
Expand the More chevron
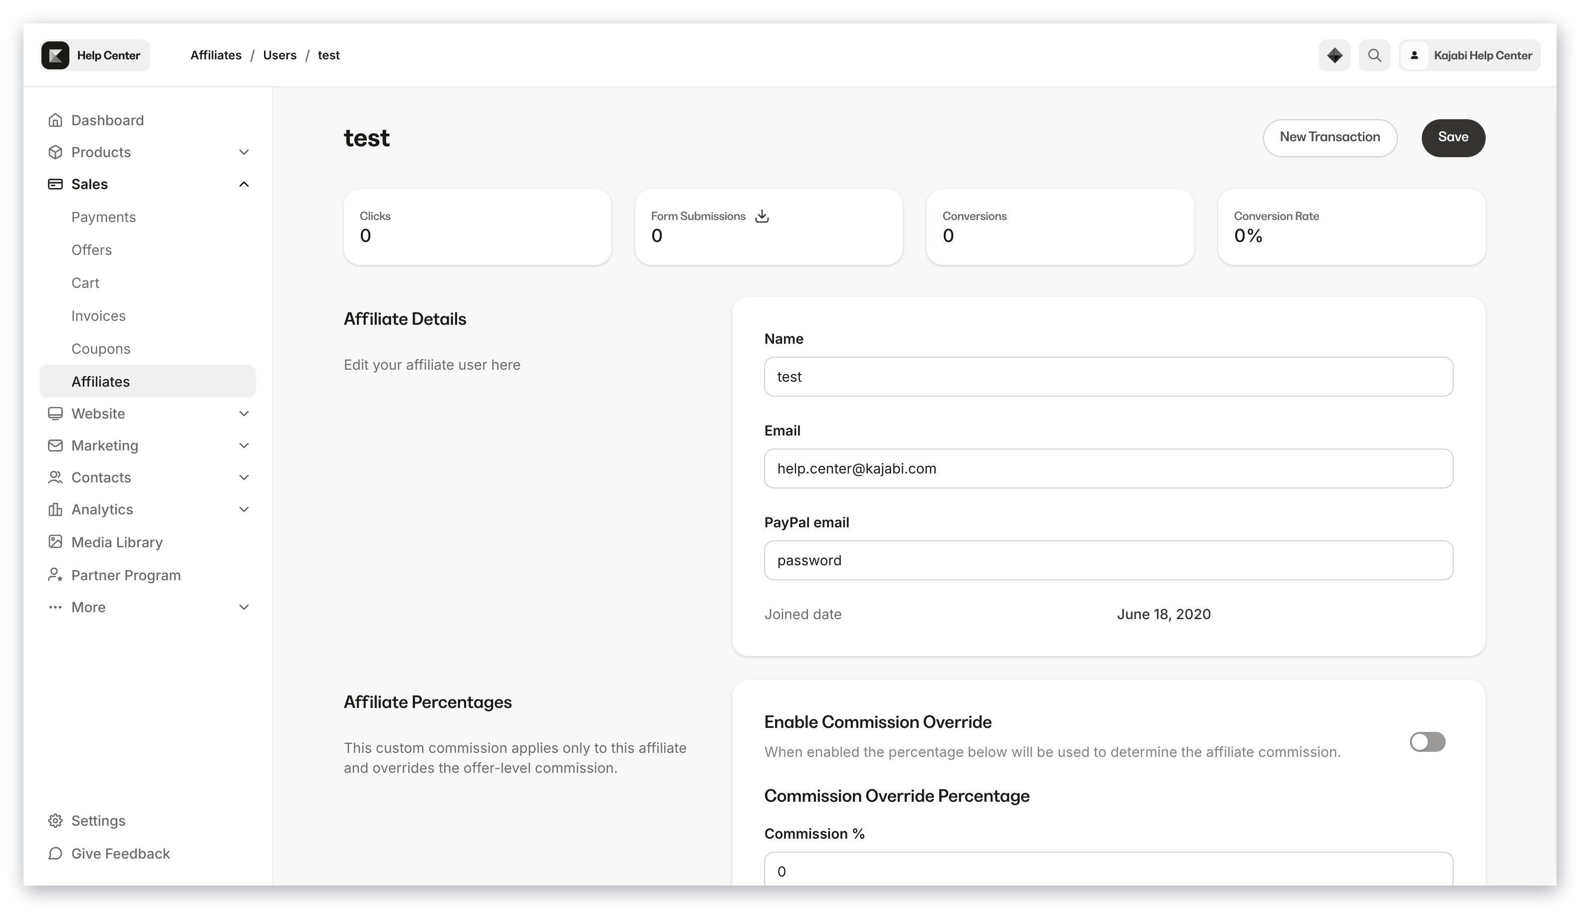244,607
